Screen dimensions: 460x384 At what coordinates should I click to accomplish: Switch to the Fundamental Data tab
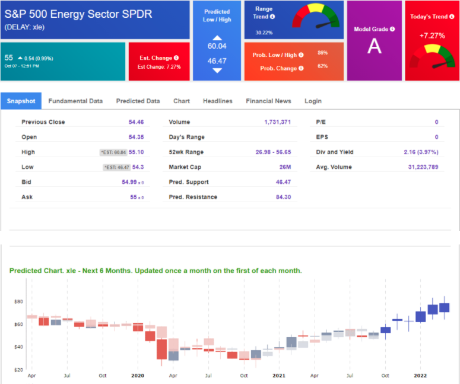75,101
